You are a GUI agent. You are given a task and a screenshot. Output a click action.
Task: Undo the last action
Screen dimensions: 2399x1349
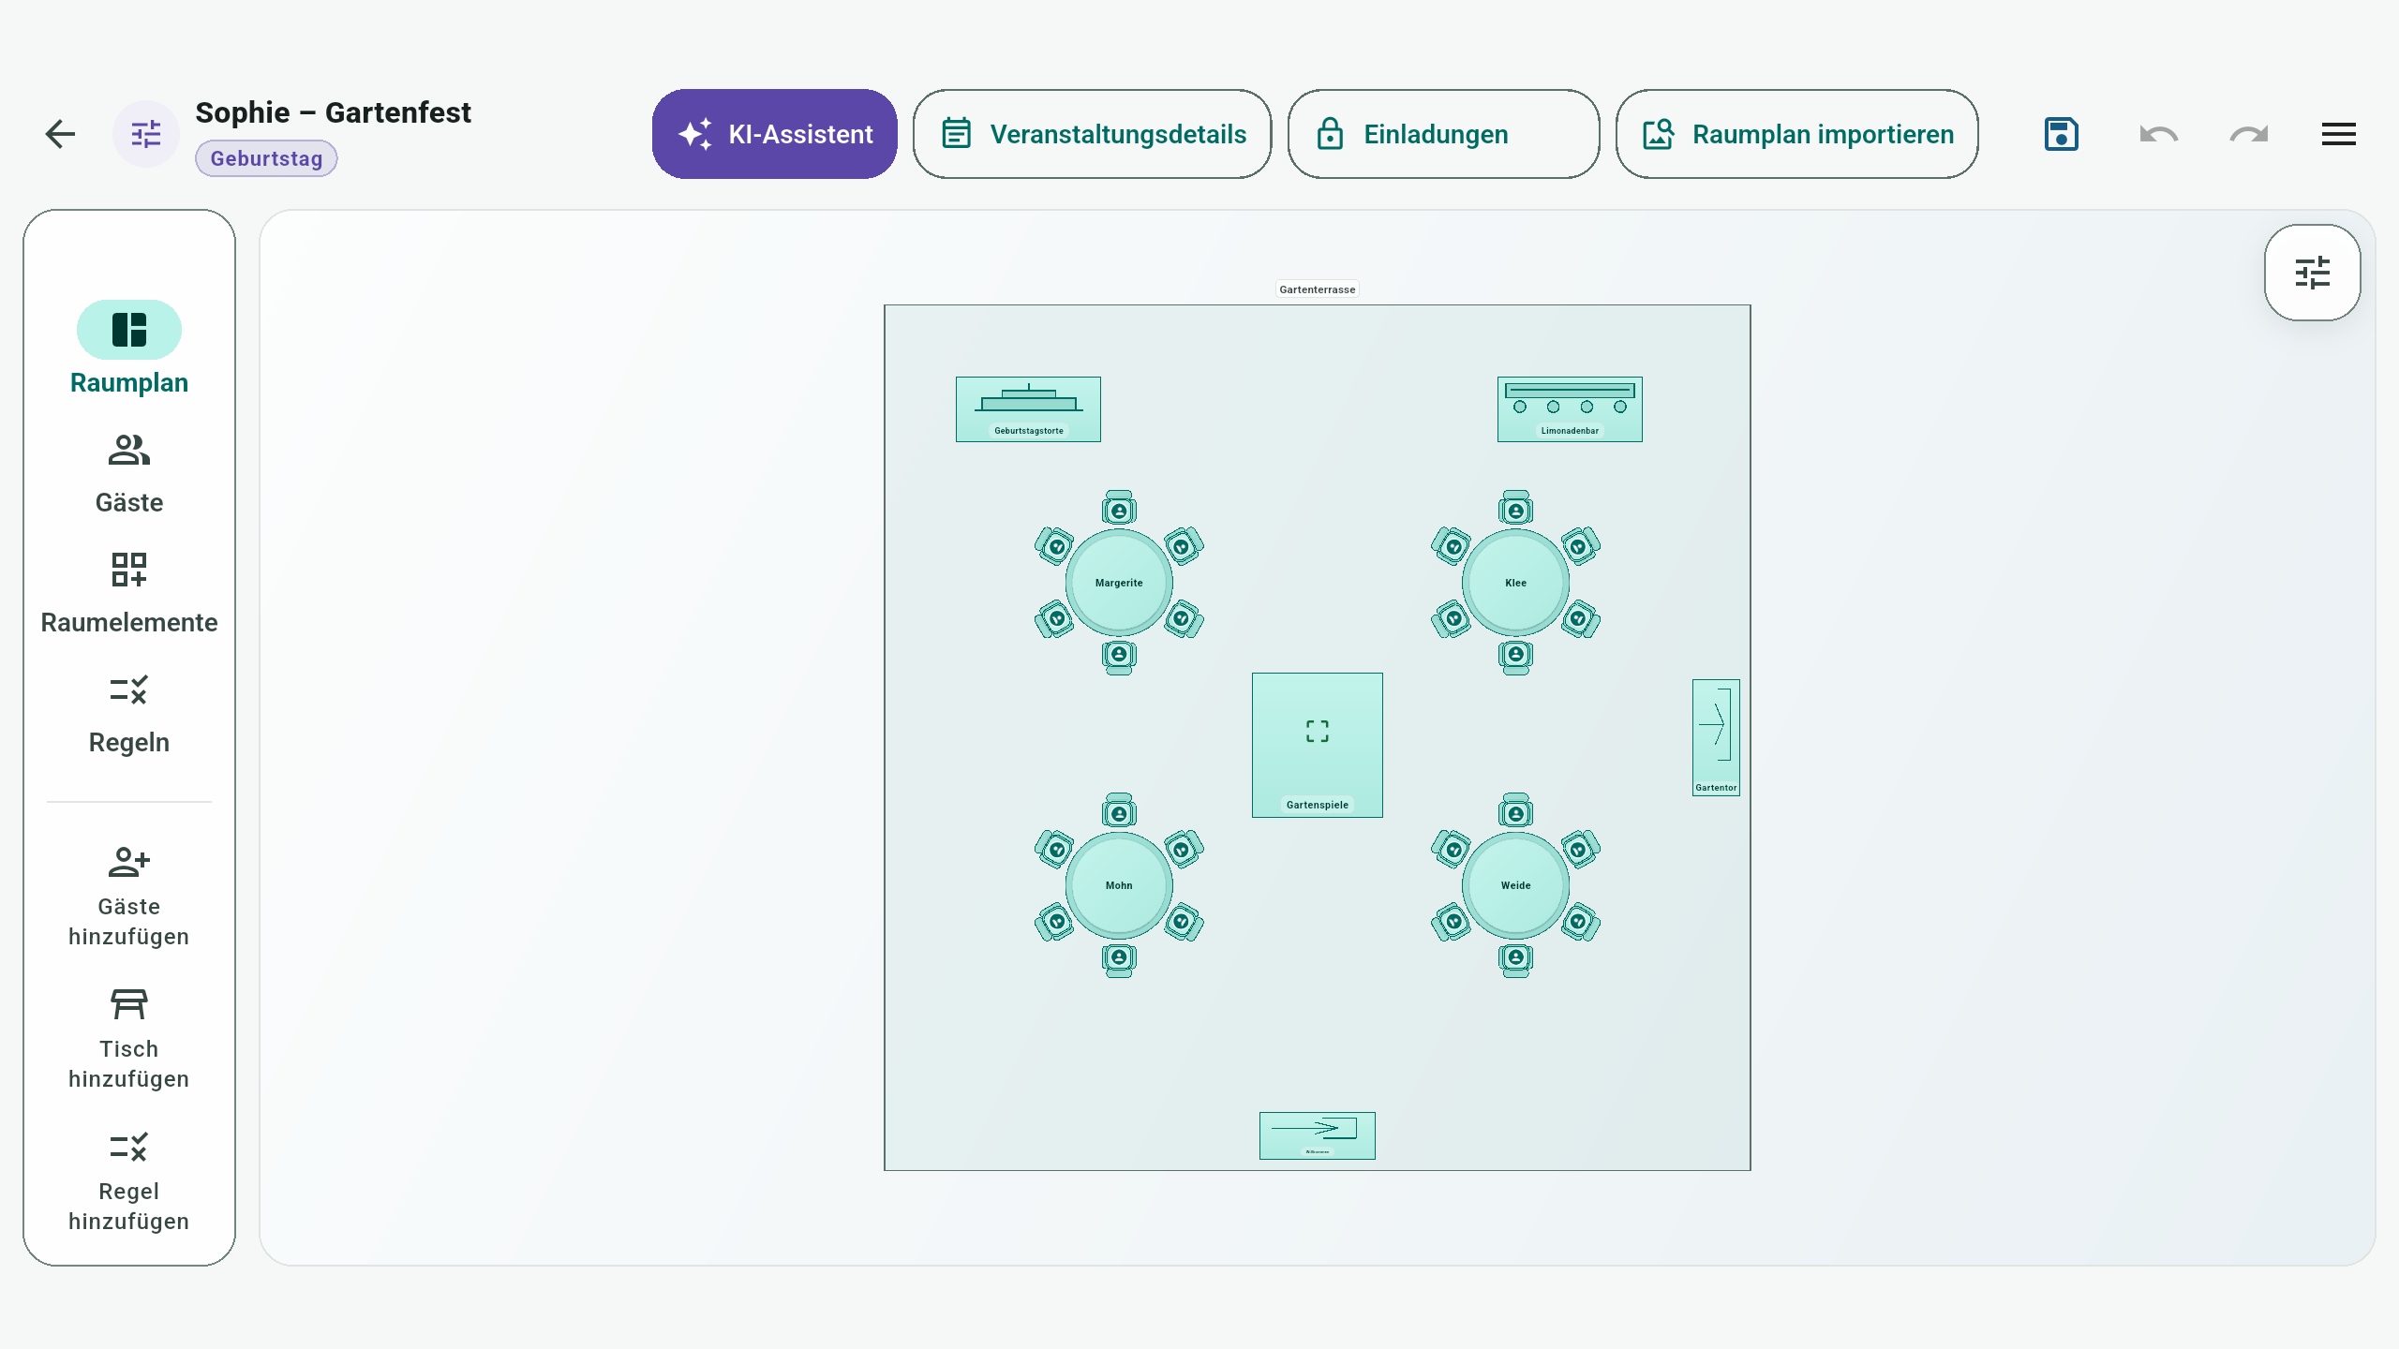tap(2159, 134)
